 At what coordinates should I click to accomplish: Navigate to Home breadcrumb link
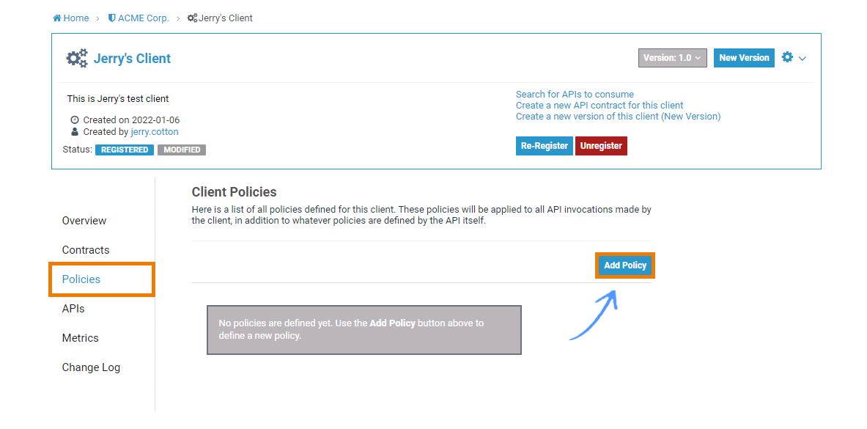point(75,18)
